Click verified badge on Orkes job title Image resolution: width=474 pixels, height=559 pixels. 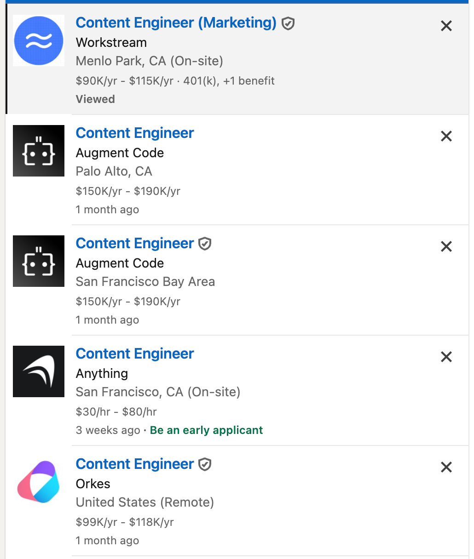point(205,464)
